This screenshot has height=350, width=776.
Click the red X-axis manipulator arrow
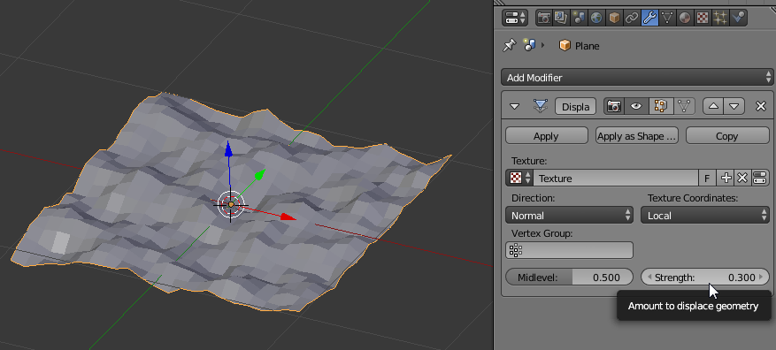click(x=288, y=217)
